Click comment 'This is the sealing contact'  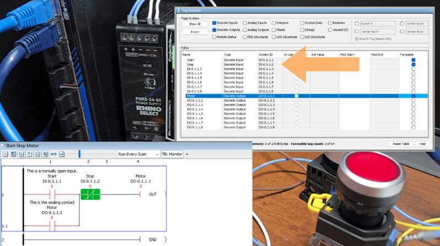coord(52,202)
